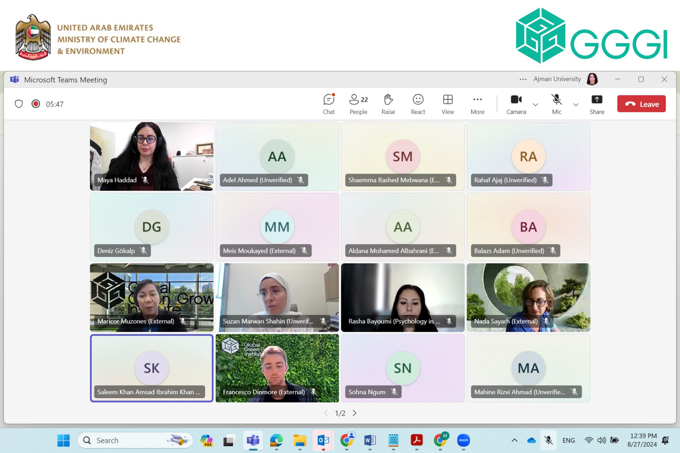Click the shield security icon
This screenshot has width=680, height=453.
click(x=19, y=104)
